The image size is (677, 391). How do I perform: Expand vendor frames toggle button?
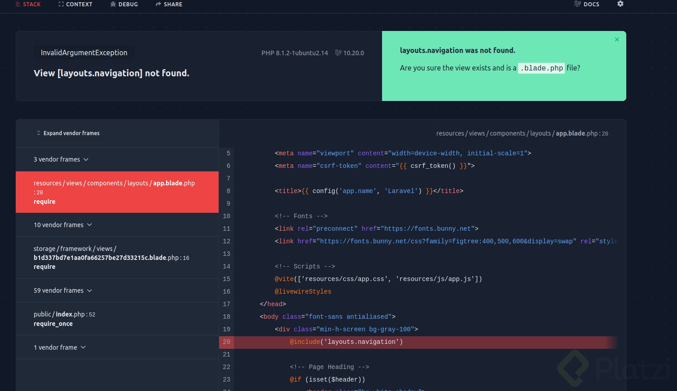pos(68,133)
